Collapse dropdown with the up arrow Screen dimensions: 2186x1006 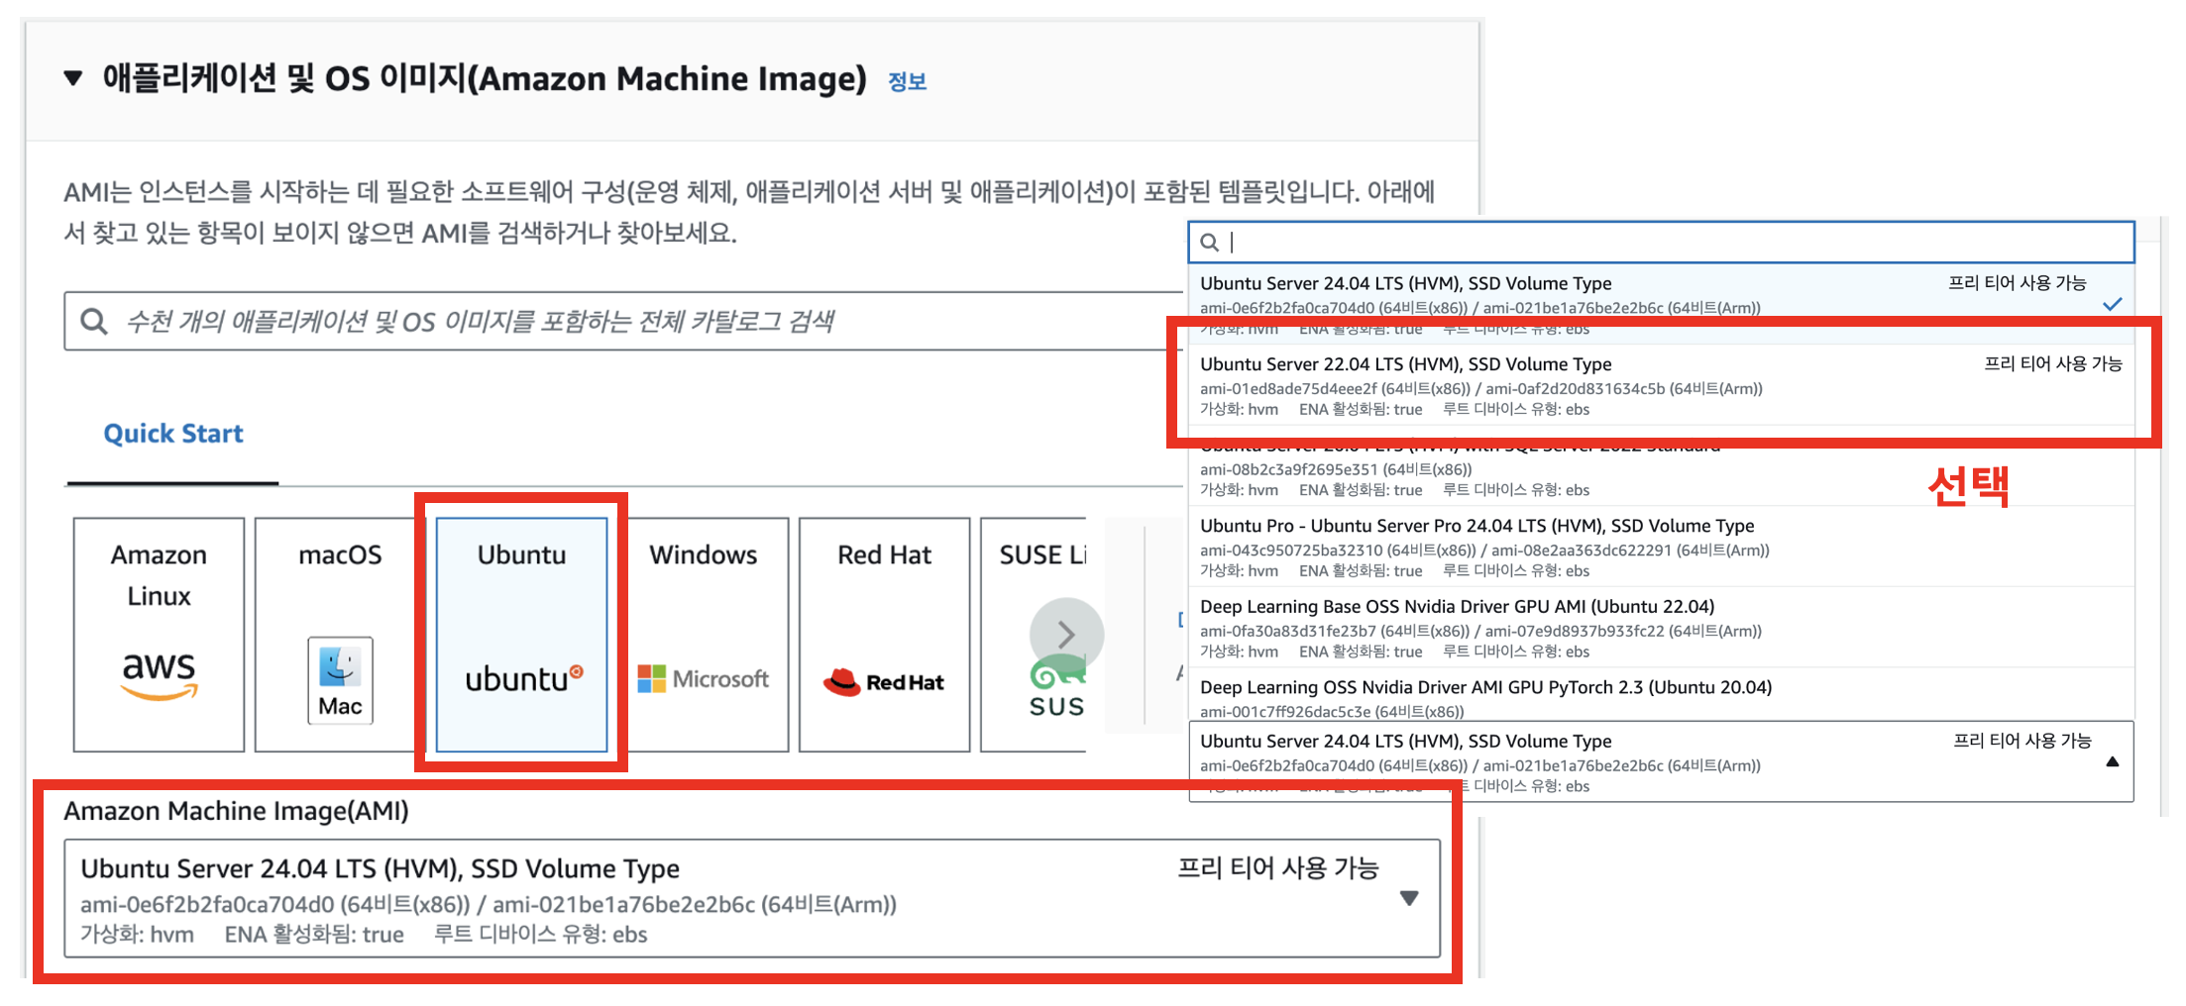tap(2112, 761)
